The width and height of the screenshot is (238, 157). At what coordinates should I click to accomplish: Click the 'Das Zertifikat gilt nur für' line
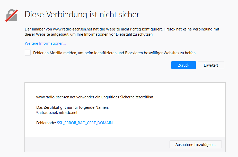(x=73, y=107)
